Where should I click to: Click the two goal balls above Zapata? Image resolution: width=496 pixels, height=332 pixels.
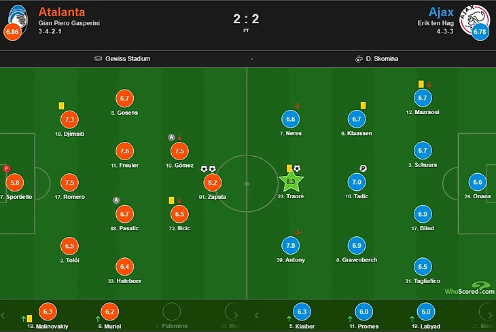[x=208, y=169]
